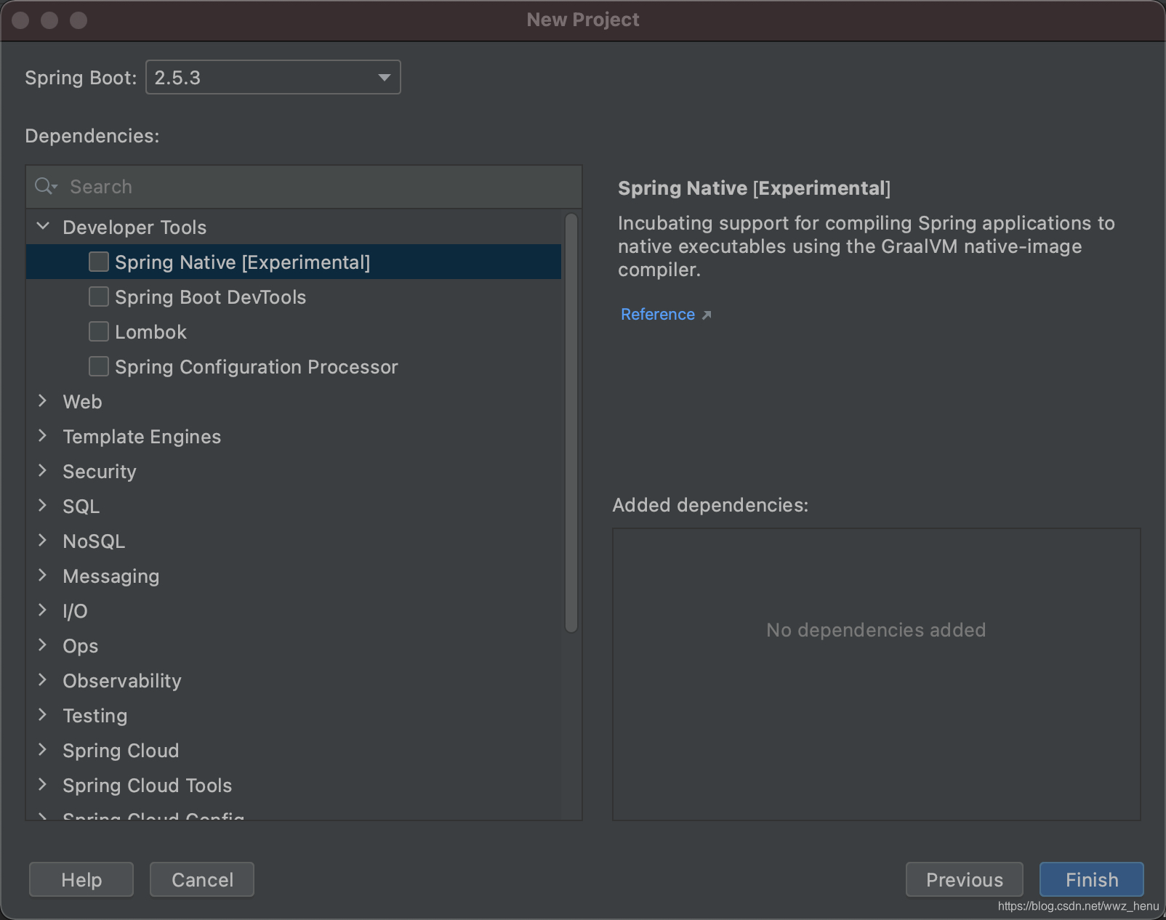
Task: Select the Lombok row text
Action: click(150, 332)
